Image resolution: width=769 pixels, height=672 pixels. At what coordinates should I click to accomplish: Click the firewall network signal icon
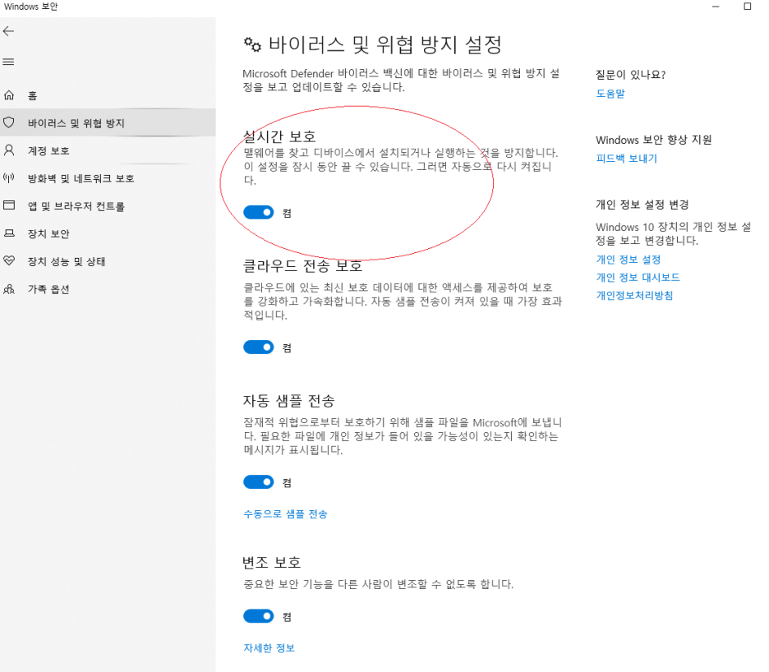[x=9, y=177]
